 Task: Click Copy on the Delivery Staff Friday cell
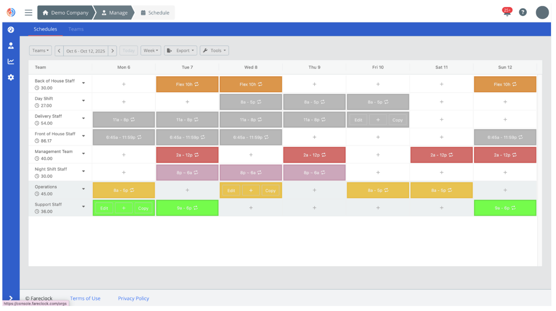click(x=398, y=120)
